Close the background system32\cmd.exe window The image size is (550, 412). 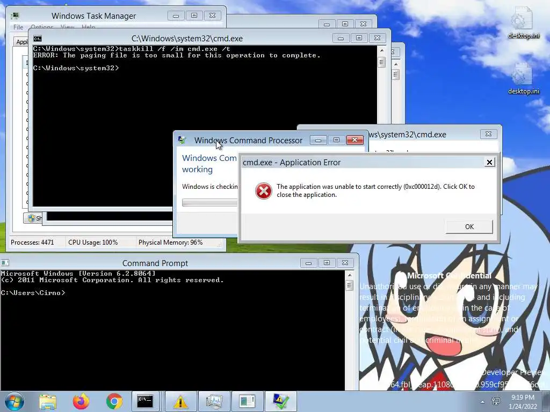pyautogui.click(x=488, y=134)
